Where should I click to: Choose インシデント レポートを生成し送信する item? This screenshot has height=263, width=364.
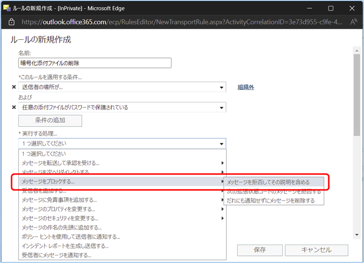(123, 246)
